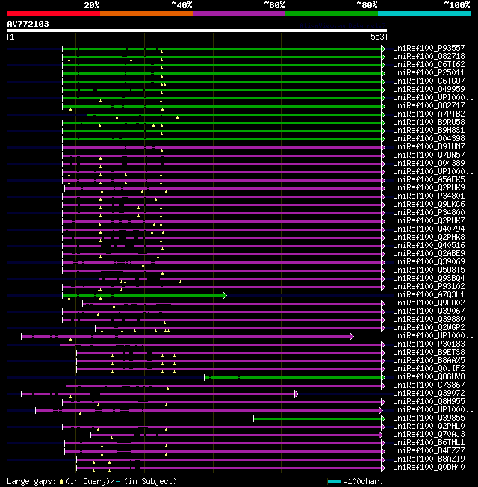Open hit UniRef100_Q39880

pyautogui.click(x=429, y=319)
